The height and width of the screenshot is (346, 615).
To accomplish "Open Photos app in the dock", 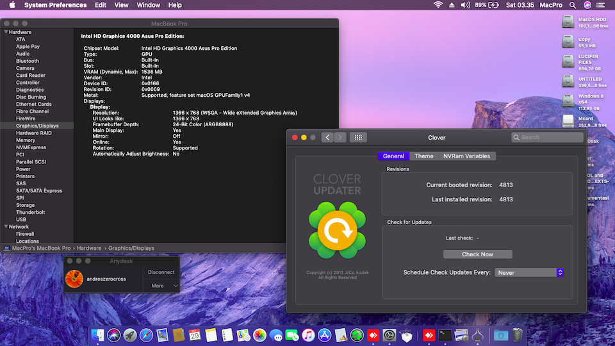I will [259, 335].
